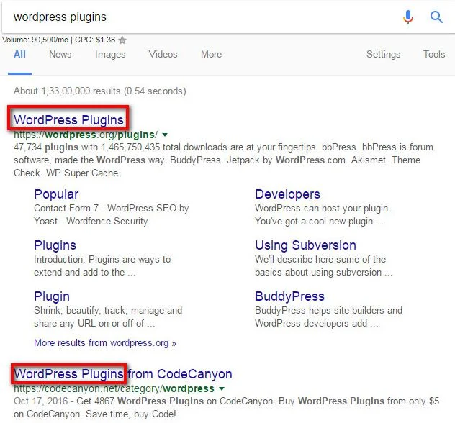The height and width of the screenshot is (423, 455).
Task: Click the star icon beside the CPC value
Action: coord(122,40)
